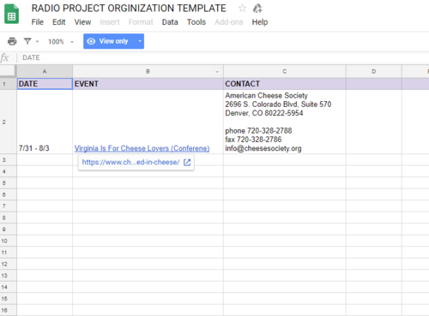This screenshot has height=316, width=429.
Task: Star this spreadsheet document
Action: coord(242,8)
